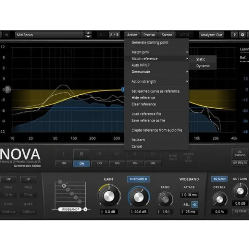Open the Precise quality dropdown
This screenshot has width=249, height=250.
coord(149,35)
